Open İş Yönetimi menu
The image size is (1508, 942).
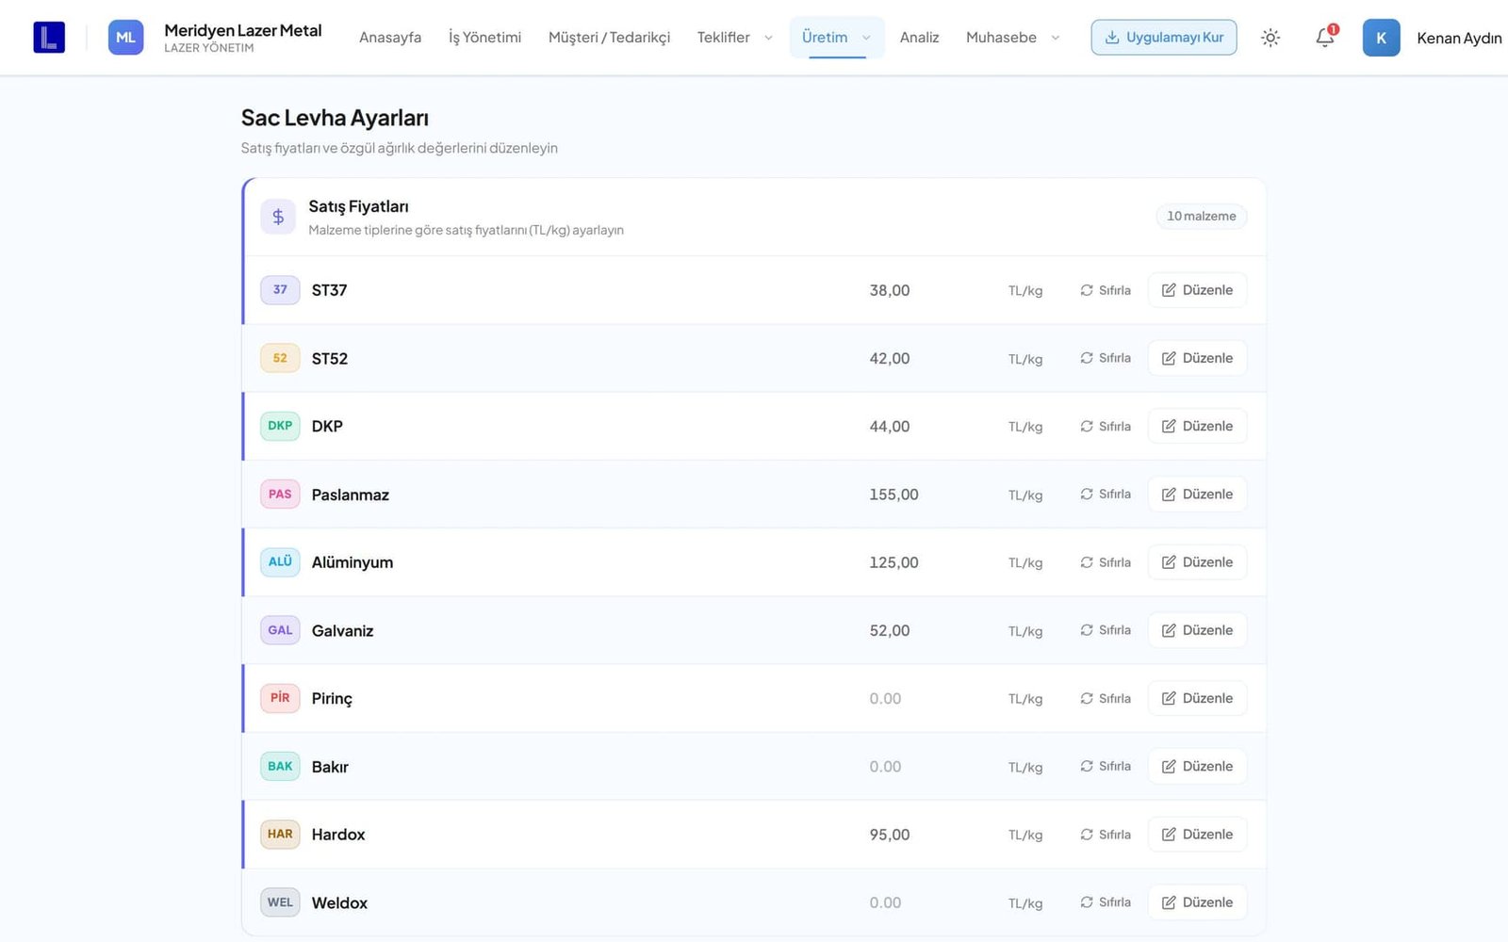[484, 38]
